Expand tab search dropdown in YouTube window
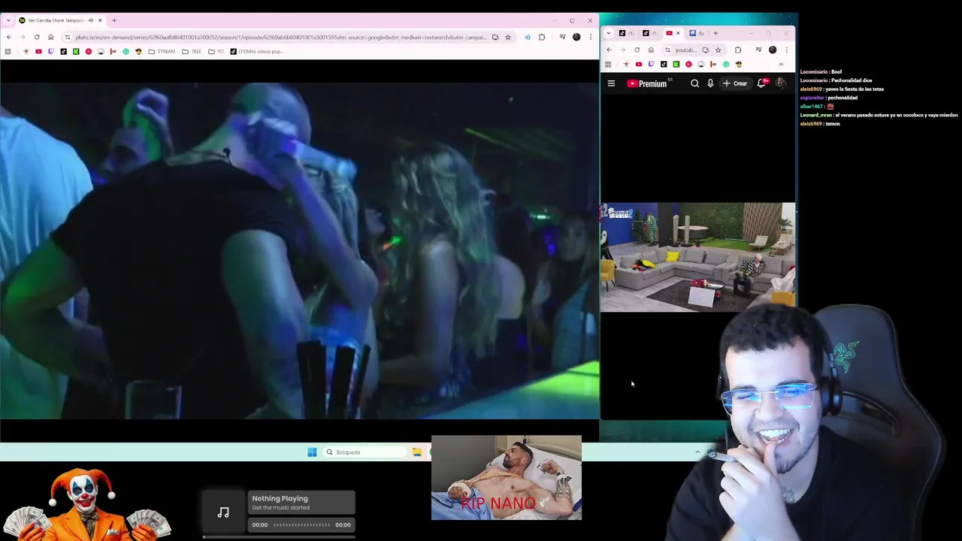This screenshot has height=541, width=962. 609,33
